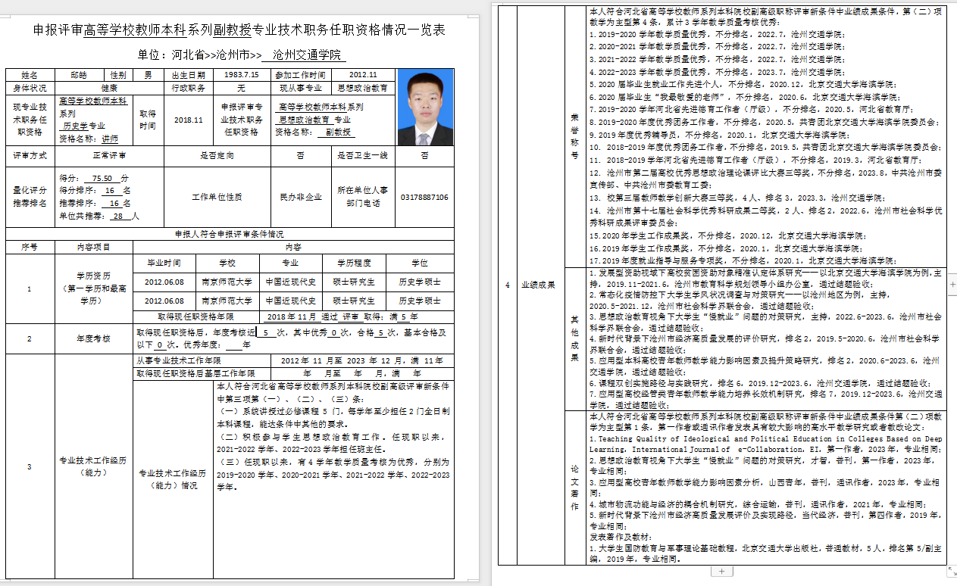
Task: Click the plus button below the second page table
Action: (x=721, y=571)
